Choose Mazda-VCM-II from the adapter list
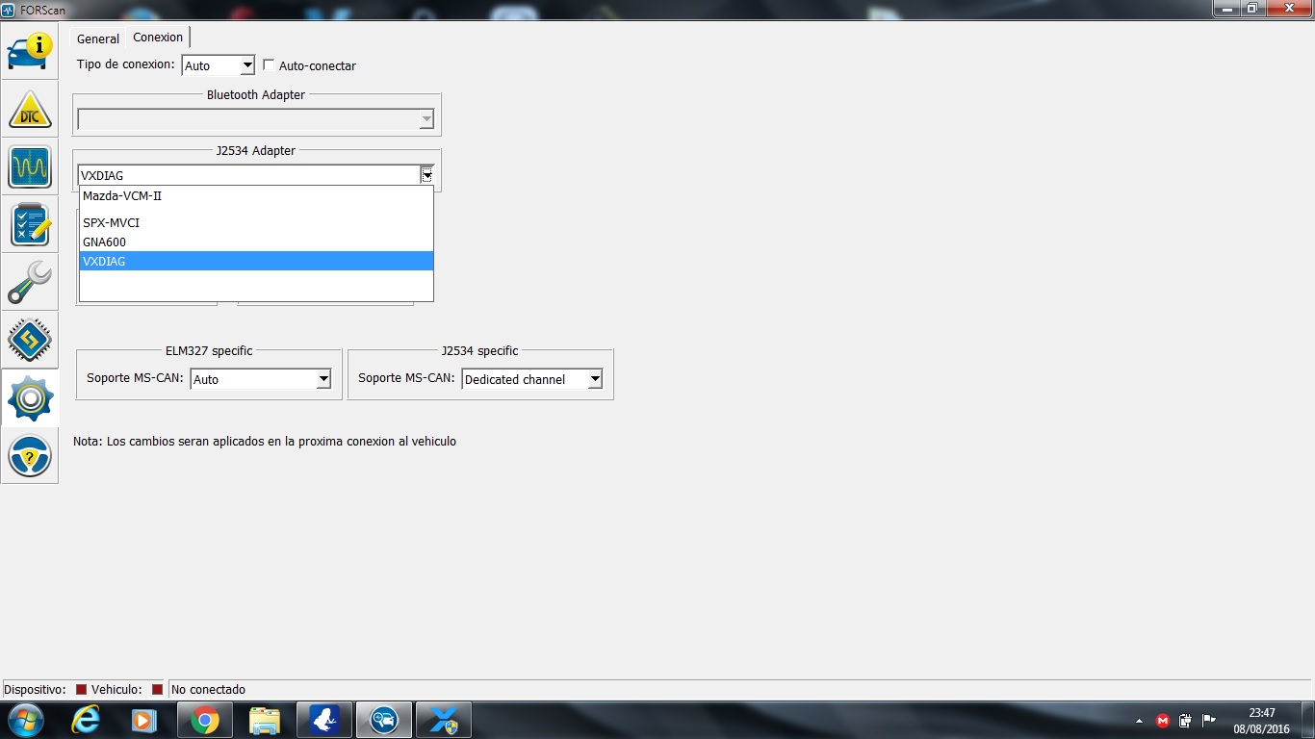Viewport: 1315px width, 739px height. point(121,196)
